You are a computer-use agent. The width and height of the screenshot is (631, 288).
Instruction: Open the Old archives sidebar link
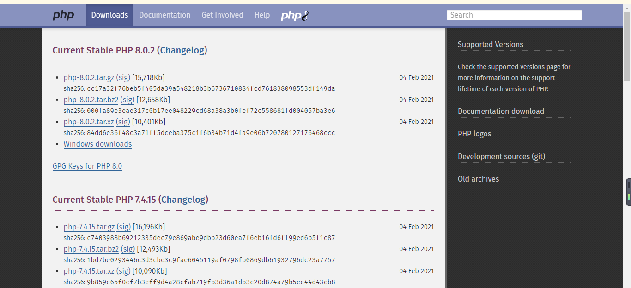(x=478, y=179)
